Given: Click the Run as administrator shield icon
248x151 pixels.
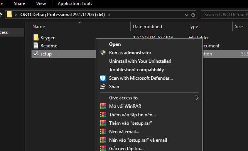Looking at the screenshot, I should (103, 53).
